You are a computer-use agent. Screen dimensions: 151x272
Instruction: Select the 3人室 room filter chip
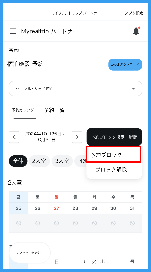(62, 161)
